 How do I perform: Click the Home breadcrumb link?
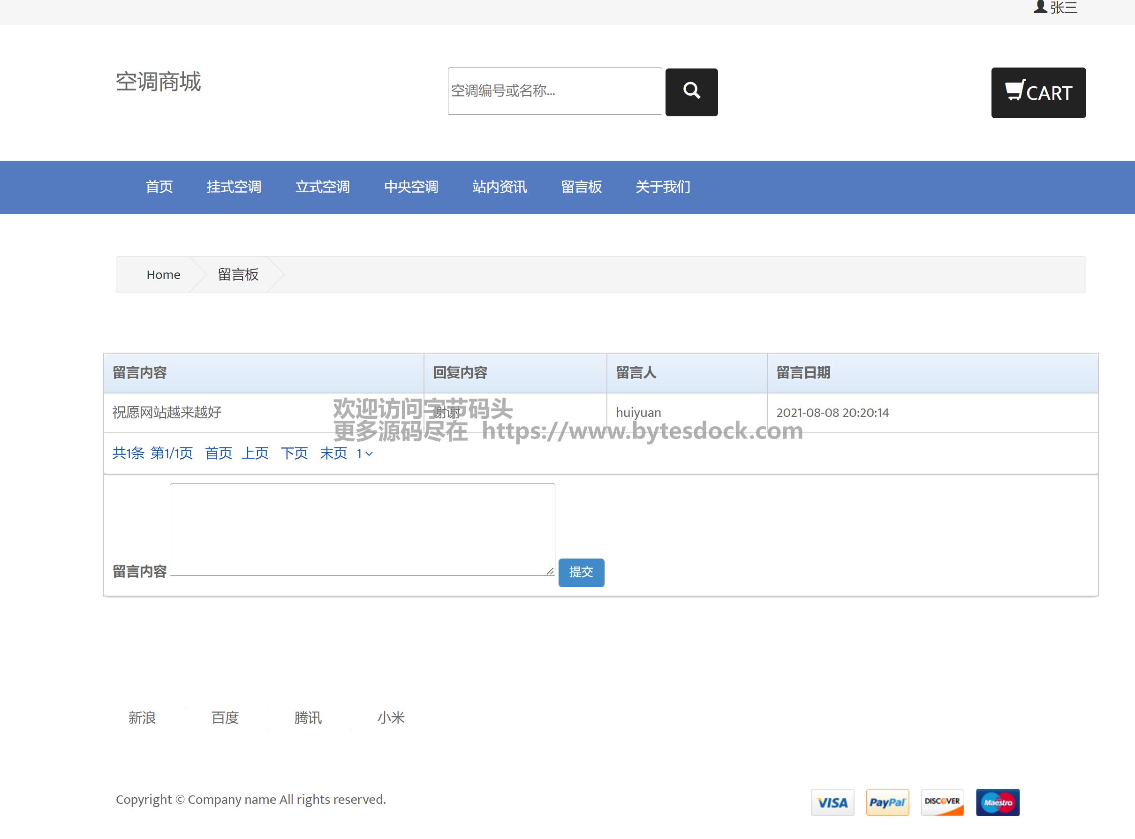tap(163, 275)
